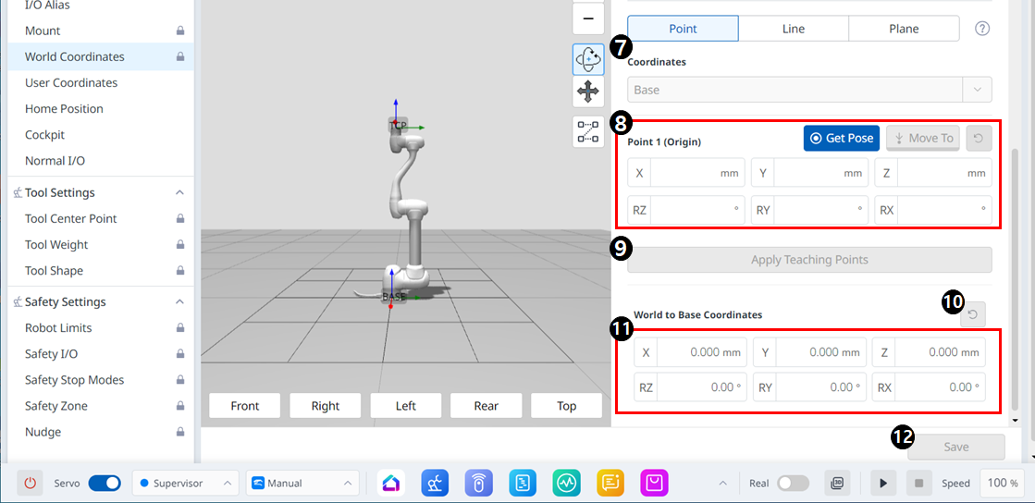Click the Get Pose button
Screen dimensions: 1035x503
tap(841, 138)
